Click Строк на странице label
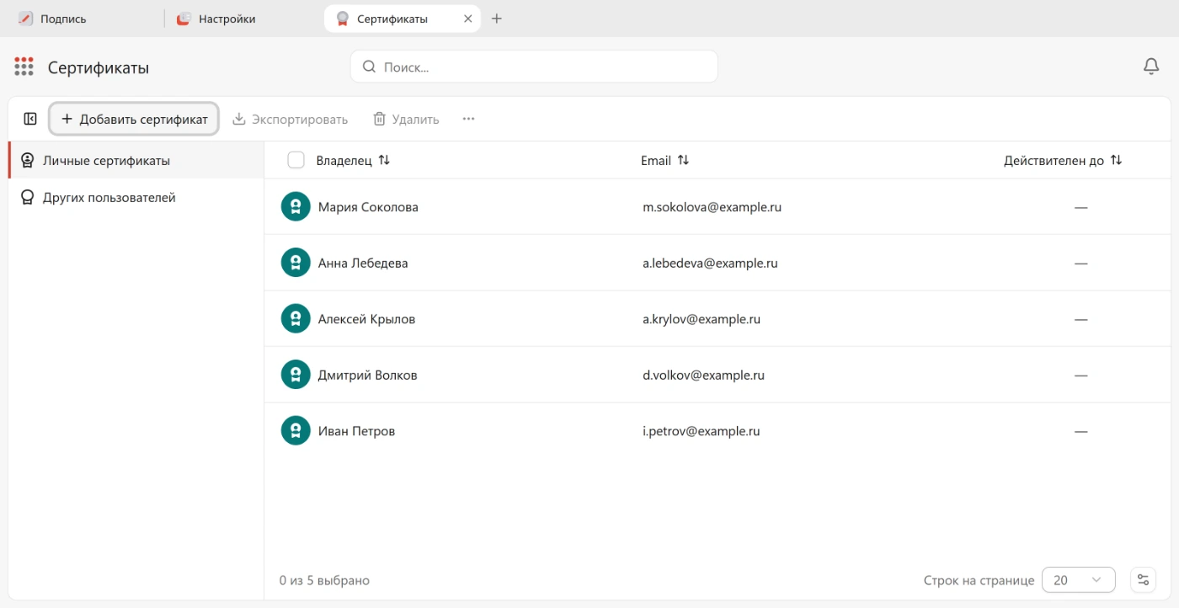1179x608 pixels. [x=979, y=580]
